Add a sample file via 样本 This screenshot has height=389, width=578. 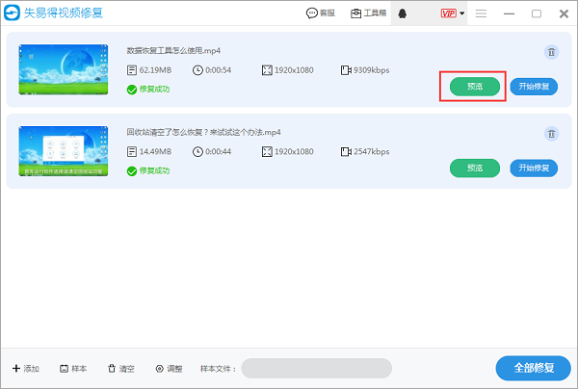pyautogui.click(x=73, y=369)
